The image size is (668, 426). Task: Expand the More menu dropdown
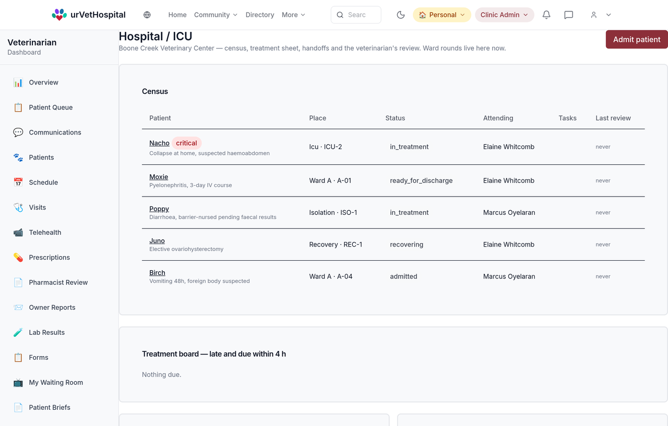tap(293, 15)
